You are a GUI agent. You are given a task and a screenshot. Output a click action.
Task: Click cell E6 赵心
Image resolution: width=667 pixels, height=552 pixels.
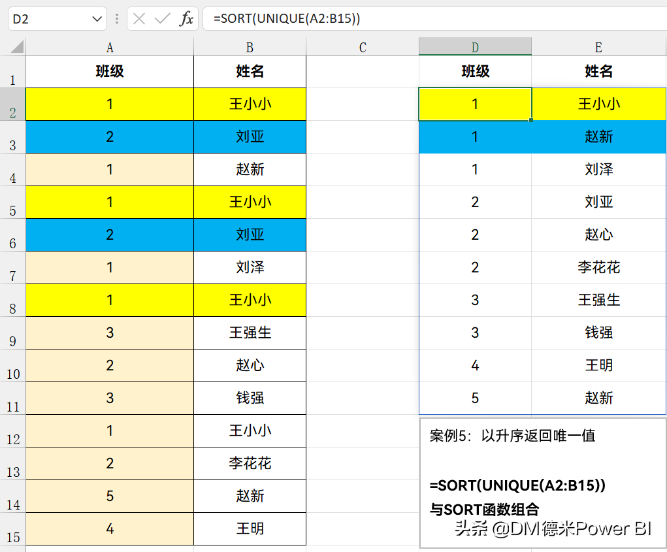pos(598,235)
